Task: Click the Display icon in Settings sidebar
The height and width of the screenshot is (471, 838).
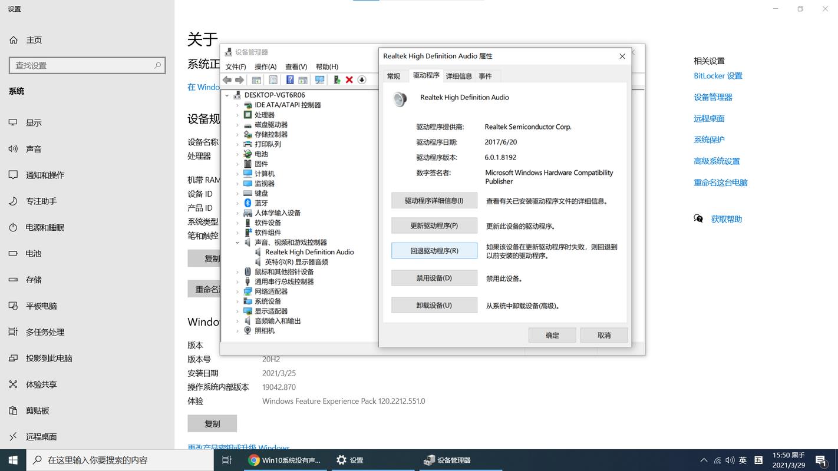Action: click(x=13, y=123)
